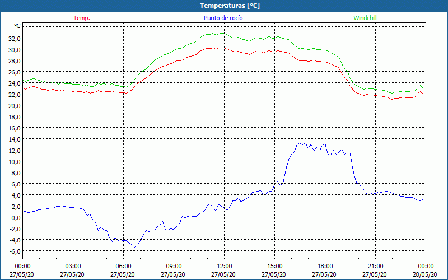Click the 32,0 y-axis value
Screen dimensions: 448x280
coord(15,38)
